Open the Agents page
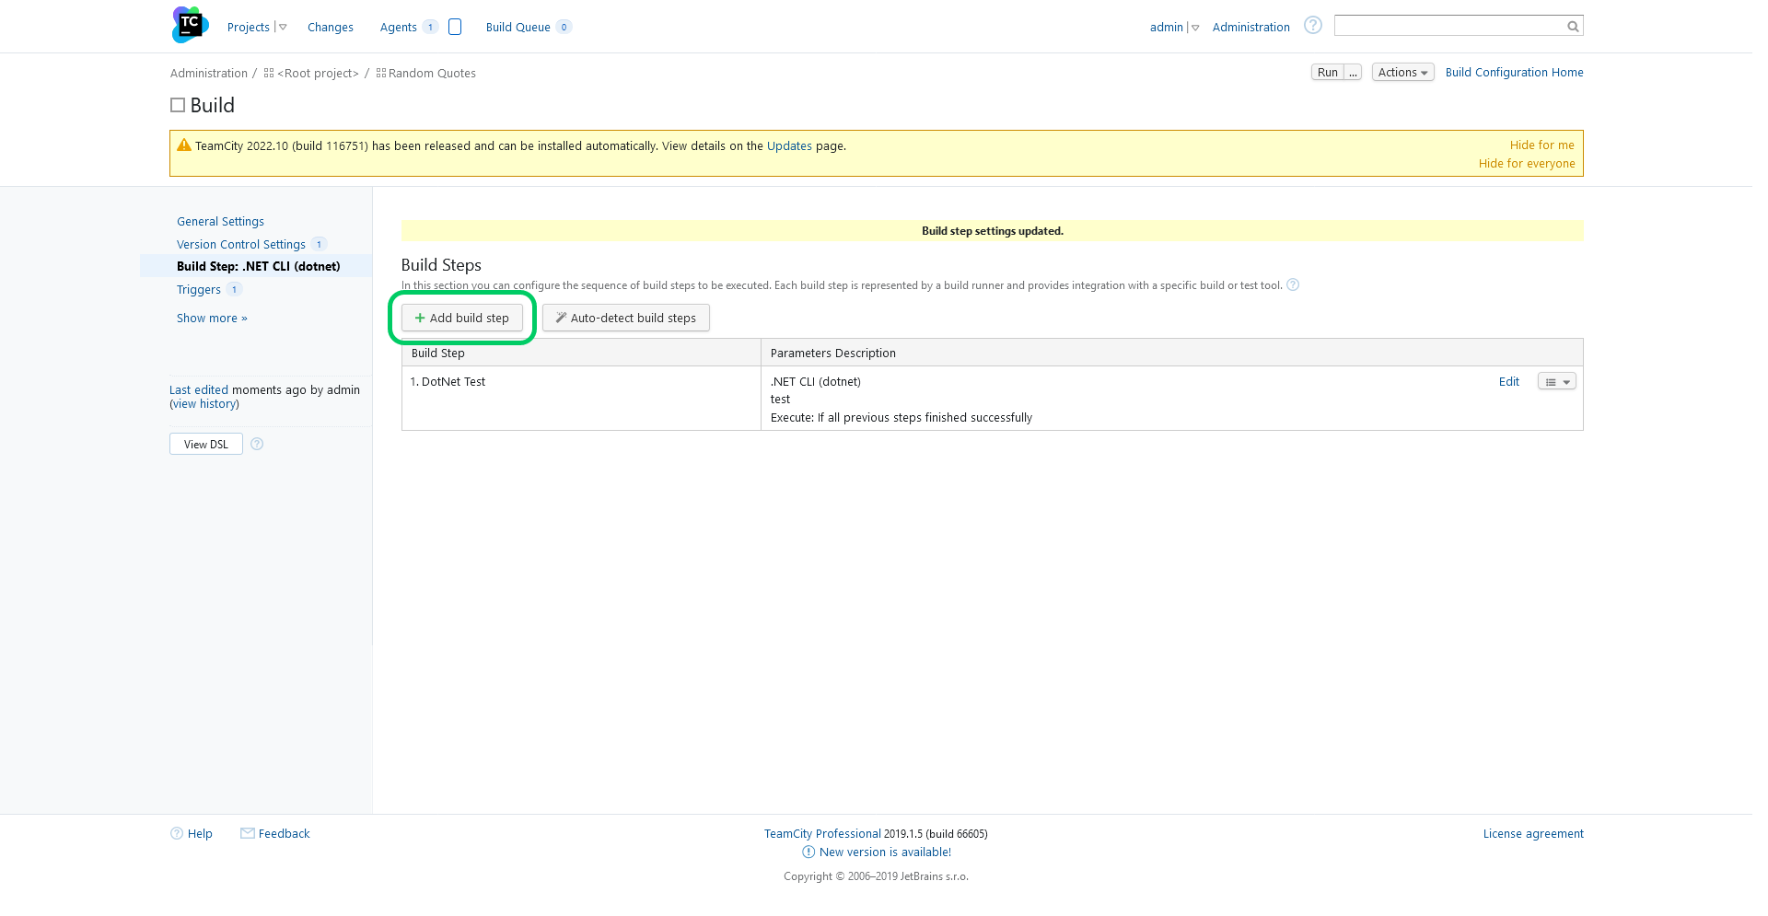 point(398,28)
